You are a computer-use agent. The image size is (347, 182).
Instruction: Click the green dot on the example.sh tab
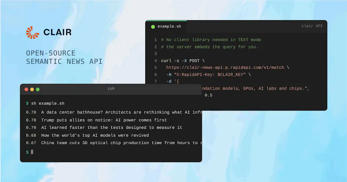click(x=153, y=27)
